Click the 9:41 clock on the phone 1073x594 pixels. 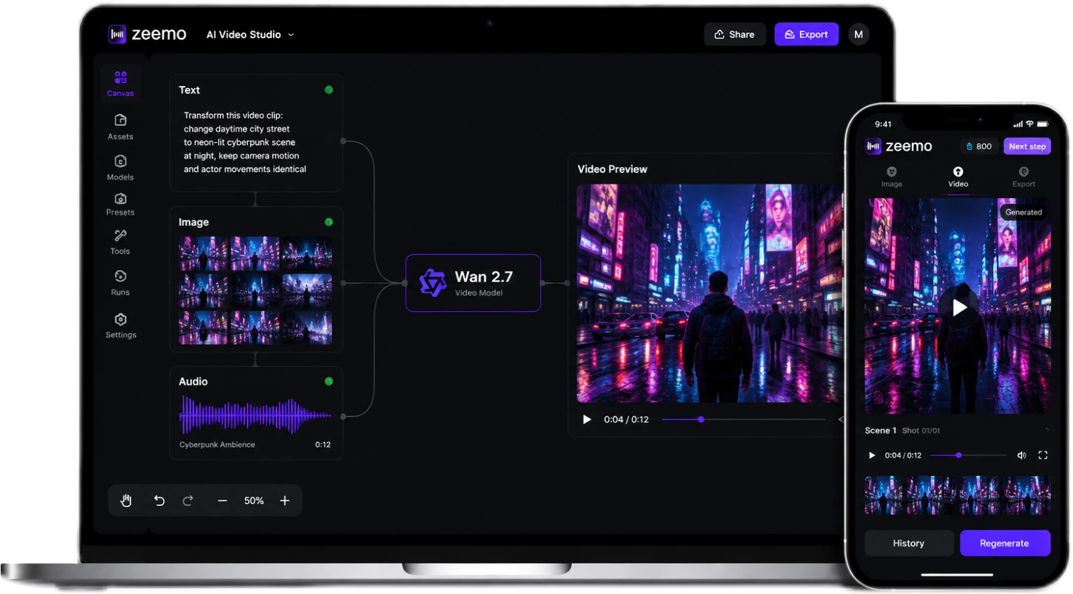point(883,124)
